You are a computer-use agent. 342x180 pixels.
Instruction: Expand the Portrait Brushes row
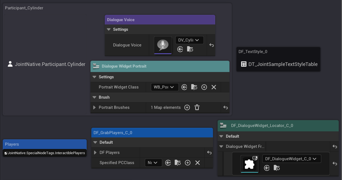tap(94, 107)
